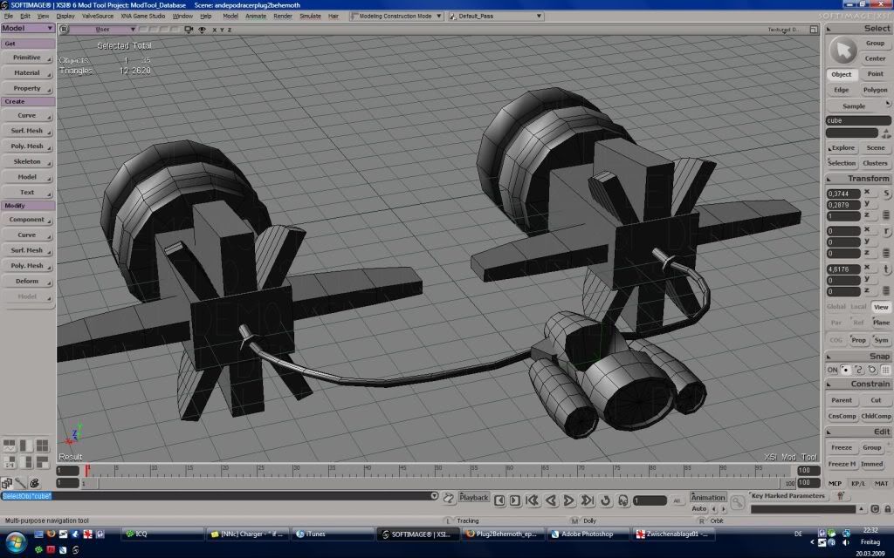
Task: Toggle the audio headphone icon
Action: [x=623, y=500]
